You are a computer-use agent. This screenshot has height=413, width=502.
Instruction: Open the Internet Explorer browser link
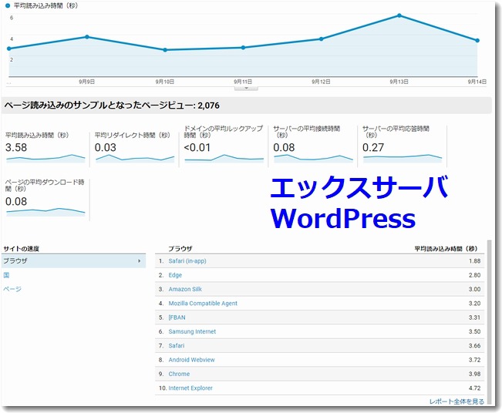coord(190,388)
